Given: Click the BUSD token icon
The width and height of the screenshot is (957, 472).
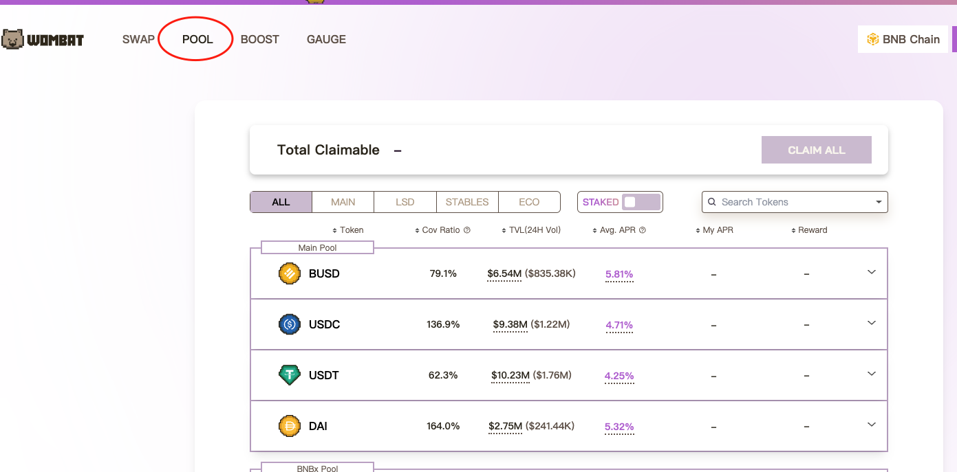Looking at the screenshot, I should tap(290, 273).
